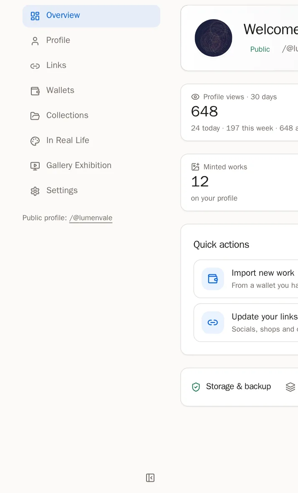
Task: Click the Settings gear icon
Action: pos(35,191)
